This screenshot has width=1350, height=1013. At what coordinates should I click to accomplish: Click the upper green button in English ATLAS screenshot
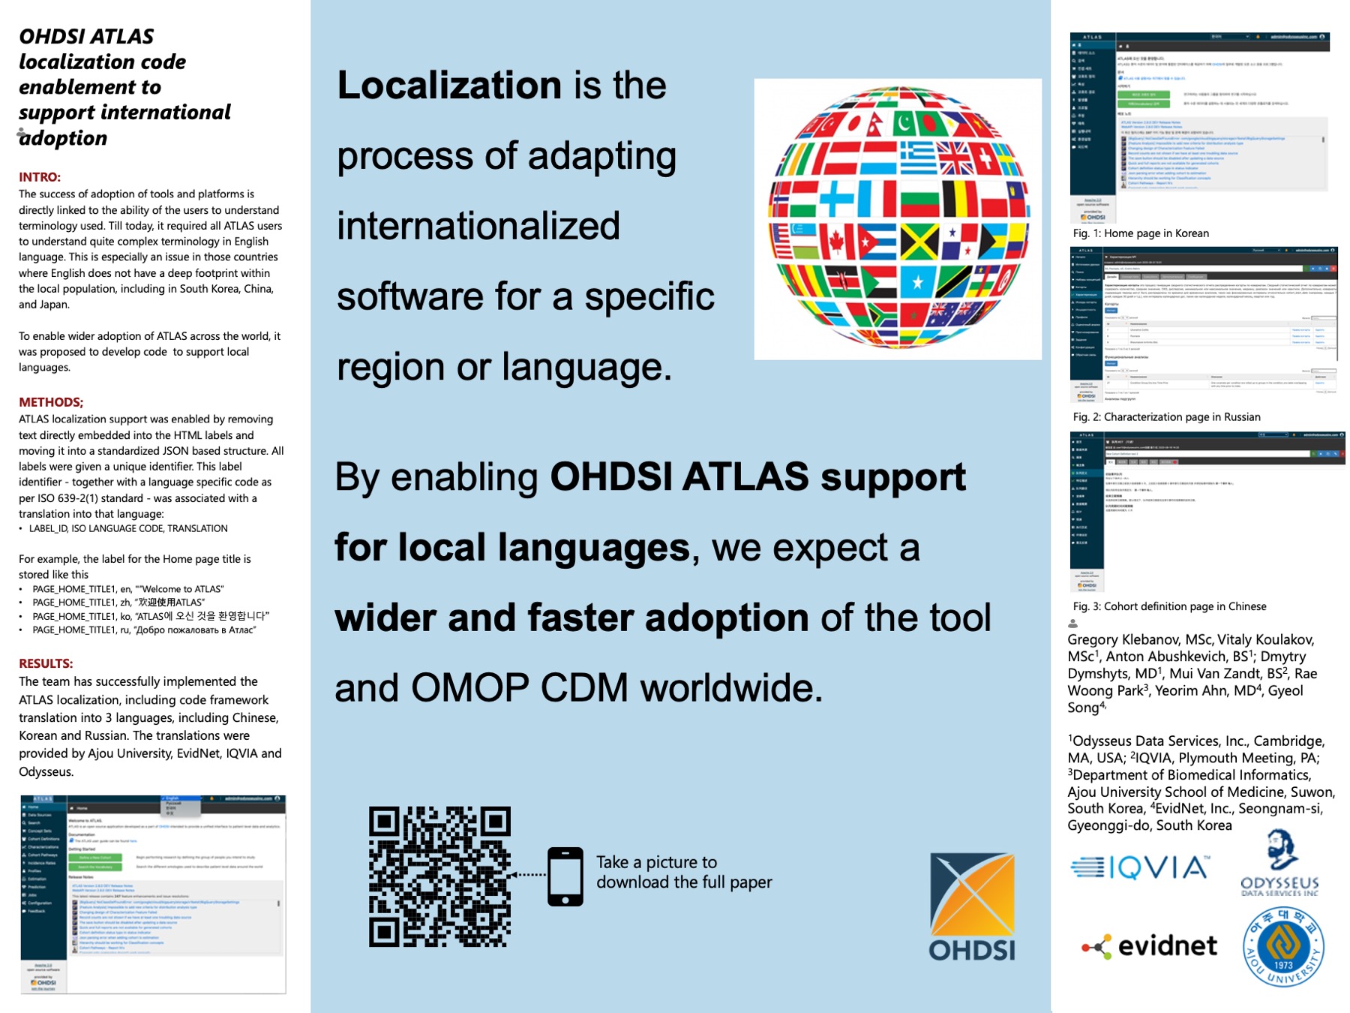[95, 858]
